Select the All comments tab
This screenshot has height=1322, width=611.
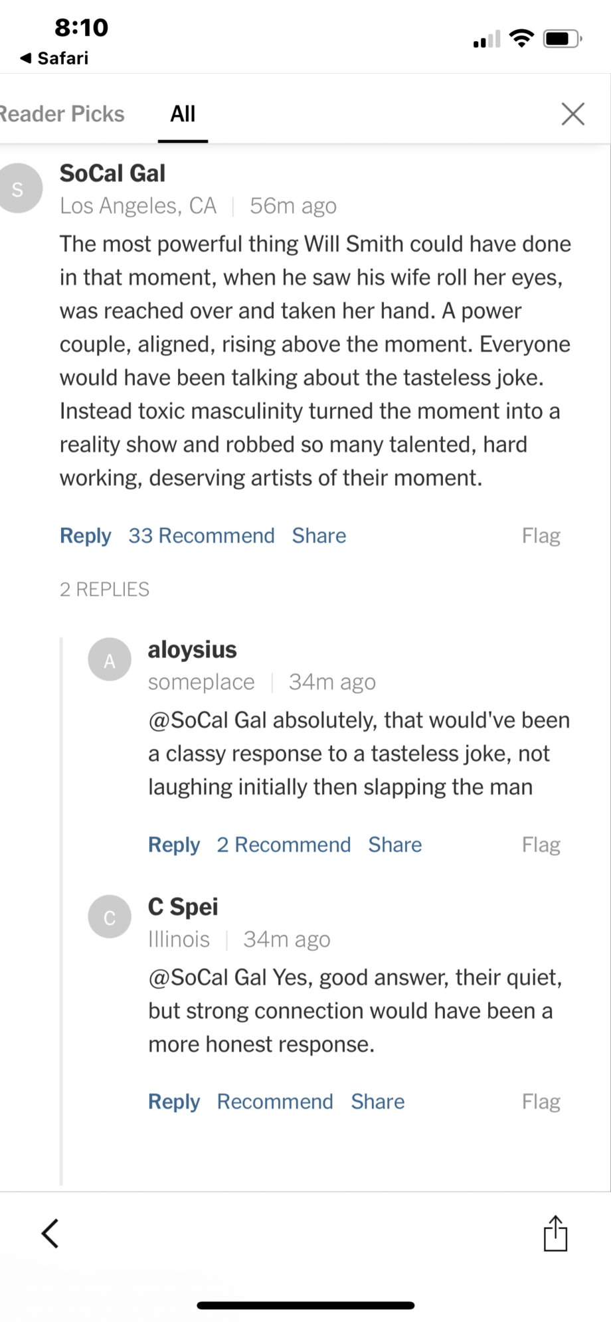click(183, 114)
